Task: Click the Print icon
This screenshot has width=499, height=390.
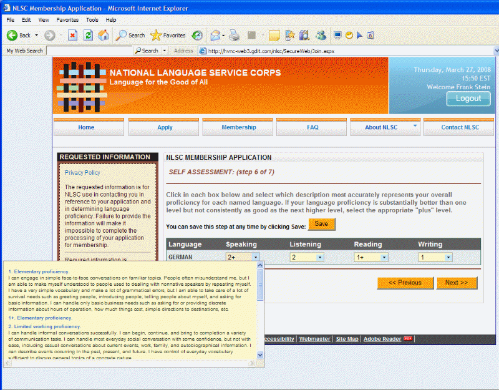Action: 235,36
